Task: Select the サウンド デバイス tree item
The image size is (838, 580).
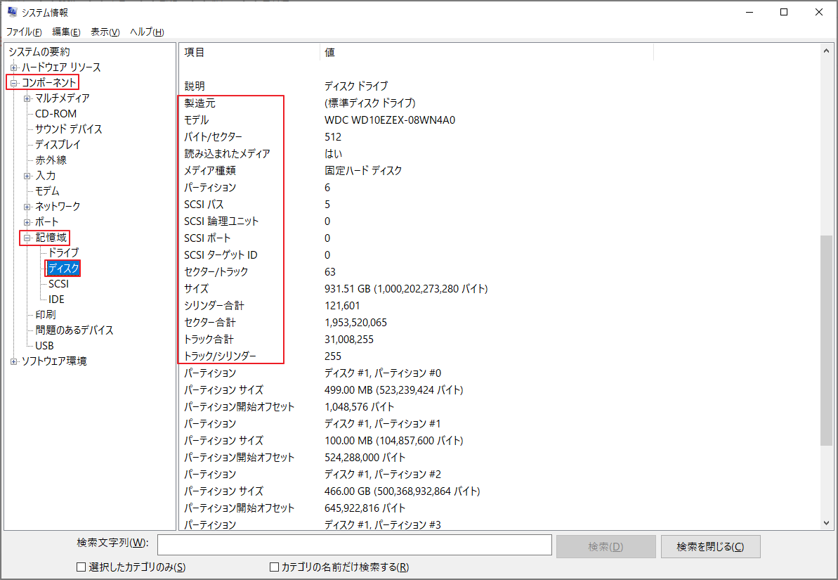Action: (x=68, y=129)
